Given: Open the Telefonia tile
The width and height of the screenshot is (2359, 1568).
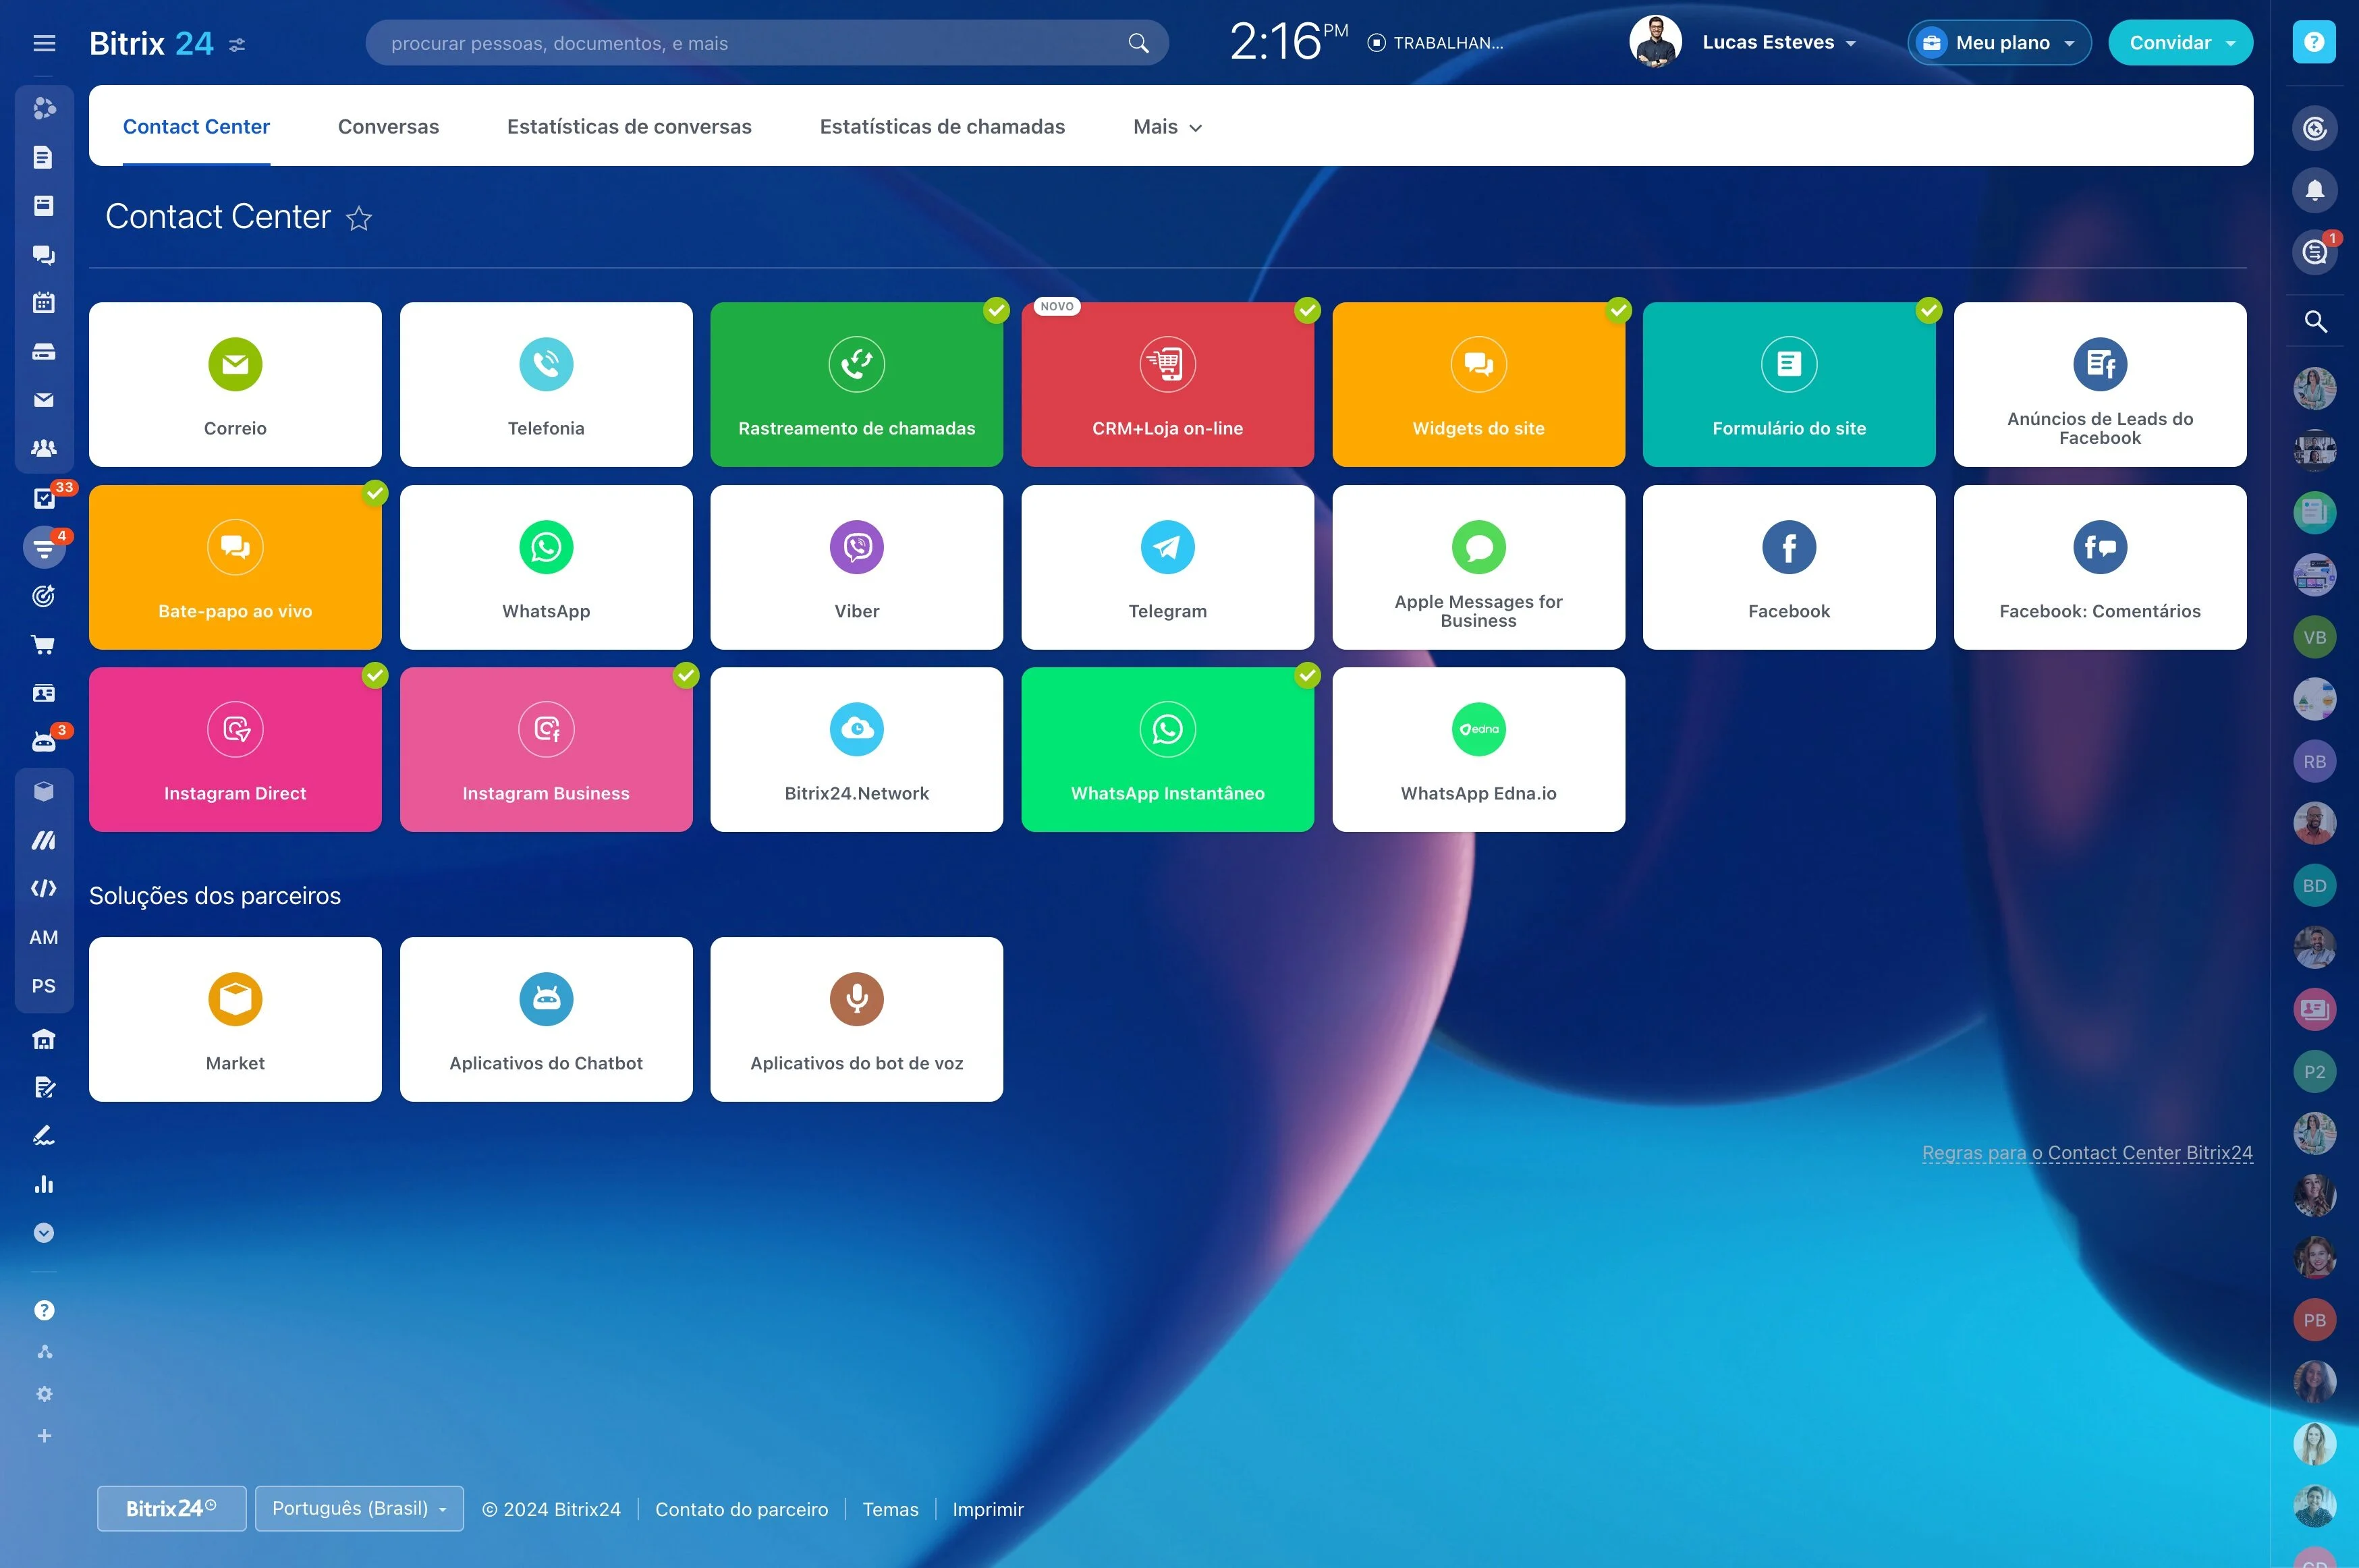Looking at the screenshot, I should [x=546, y=384].
